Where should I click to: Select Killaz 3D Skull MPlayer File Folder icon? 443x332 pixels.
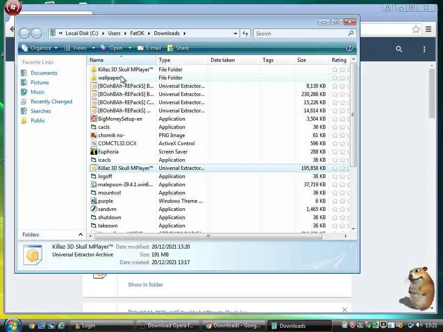click(x=93, y=70)
